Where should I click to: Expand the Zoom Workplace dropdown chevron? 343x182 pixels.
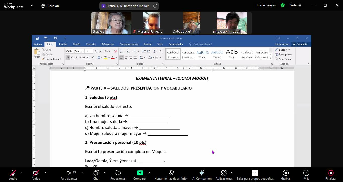click(x=32, y=6)
